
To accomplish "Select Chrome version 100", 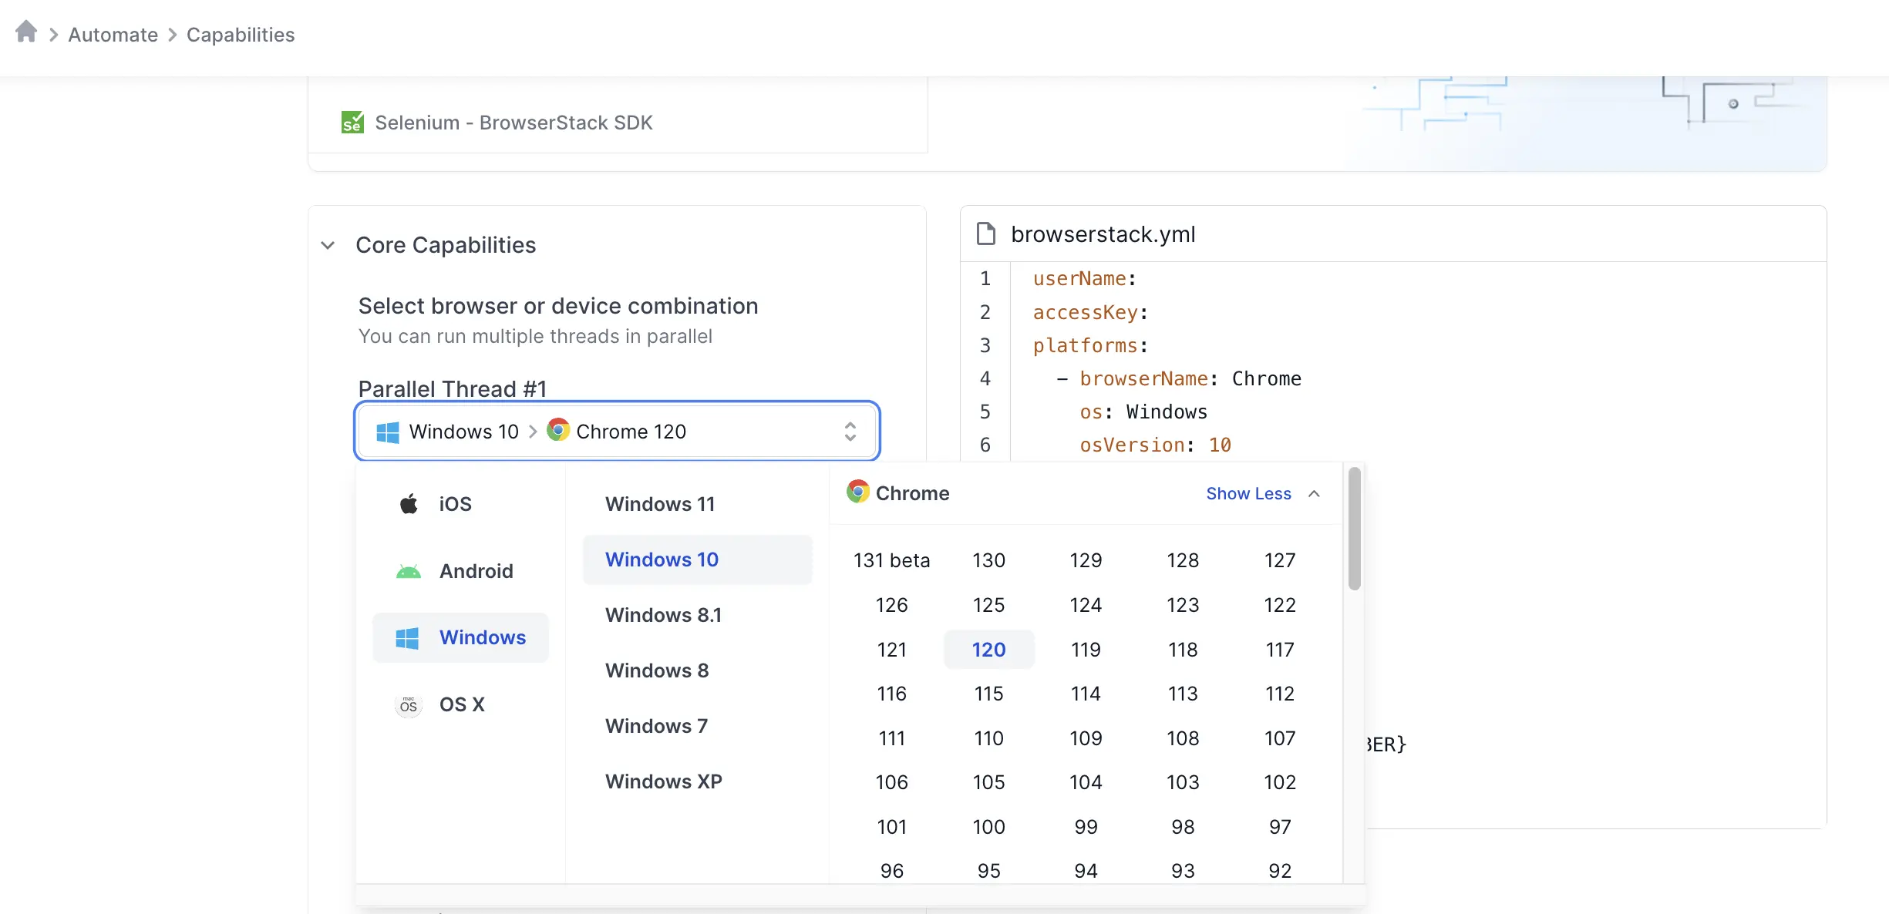I will click(988, 827).
